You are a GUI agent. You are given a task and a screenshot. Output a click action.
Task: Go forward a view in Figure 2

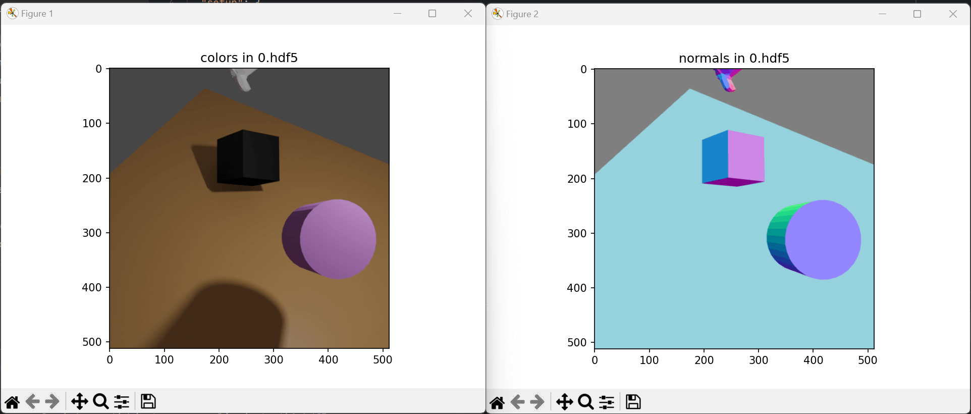[537, 402]
